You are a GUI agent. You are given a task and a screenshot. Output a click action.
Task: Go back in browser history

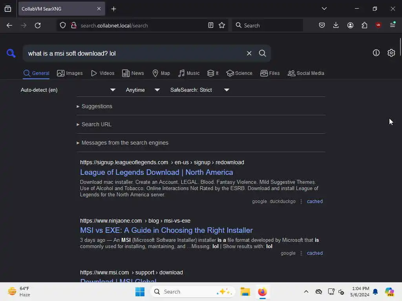[x=9, y=25]
